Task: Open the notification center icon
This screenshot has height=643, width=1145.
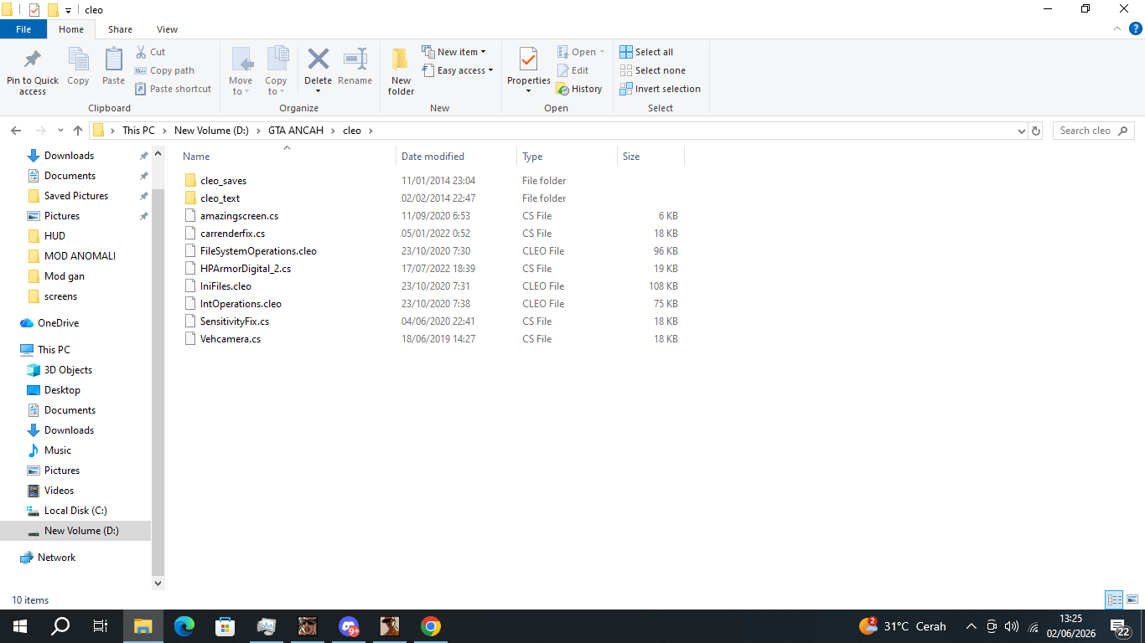Action: [1120, 626]
